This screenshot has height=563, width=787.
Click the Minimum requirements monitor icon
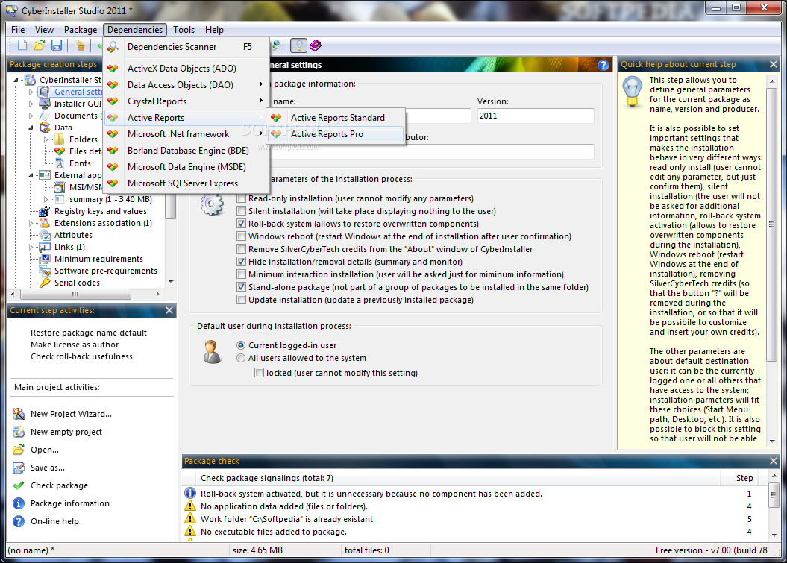(45, 259)
